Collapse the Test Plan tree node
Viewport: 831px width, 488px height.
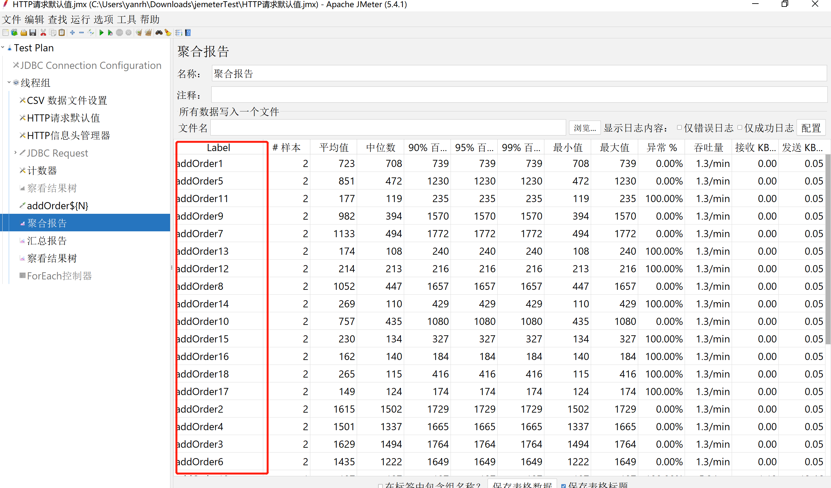coord(3,48)
